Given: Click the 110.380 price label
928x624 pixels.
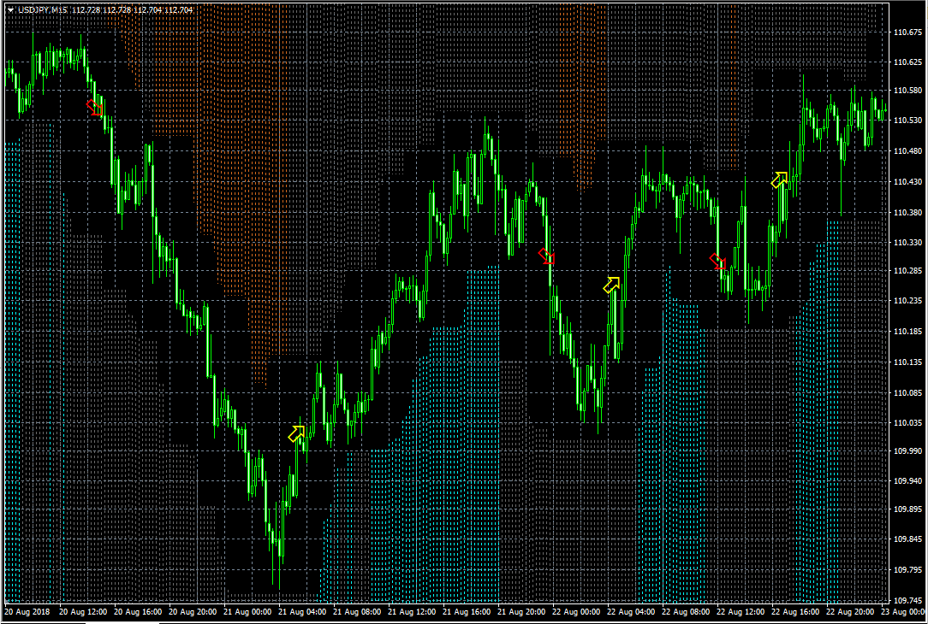Looking at the screenshot, I should 907,212.
